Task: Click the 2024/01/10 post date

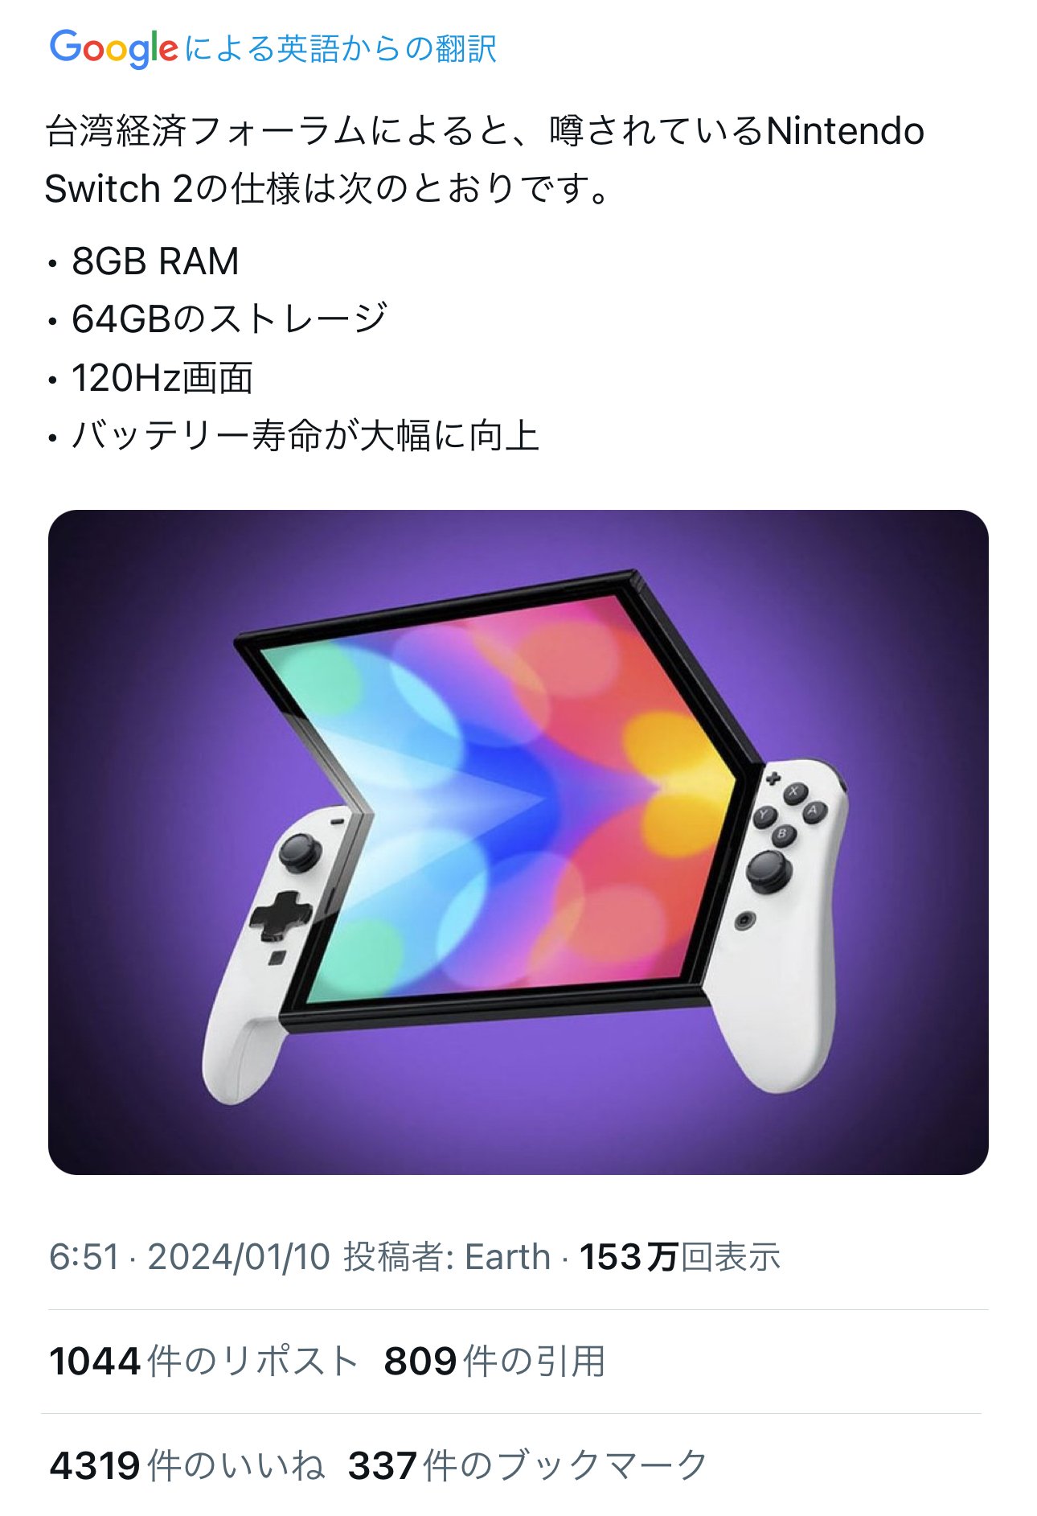Action: 239,1256
